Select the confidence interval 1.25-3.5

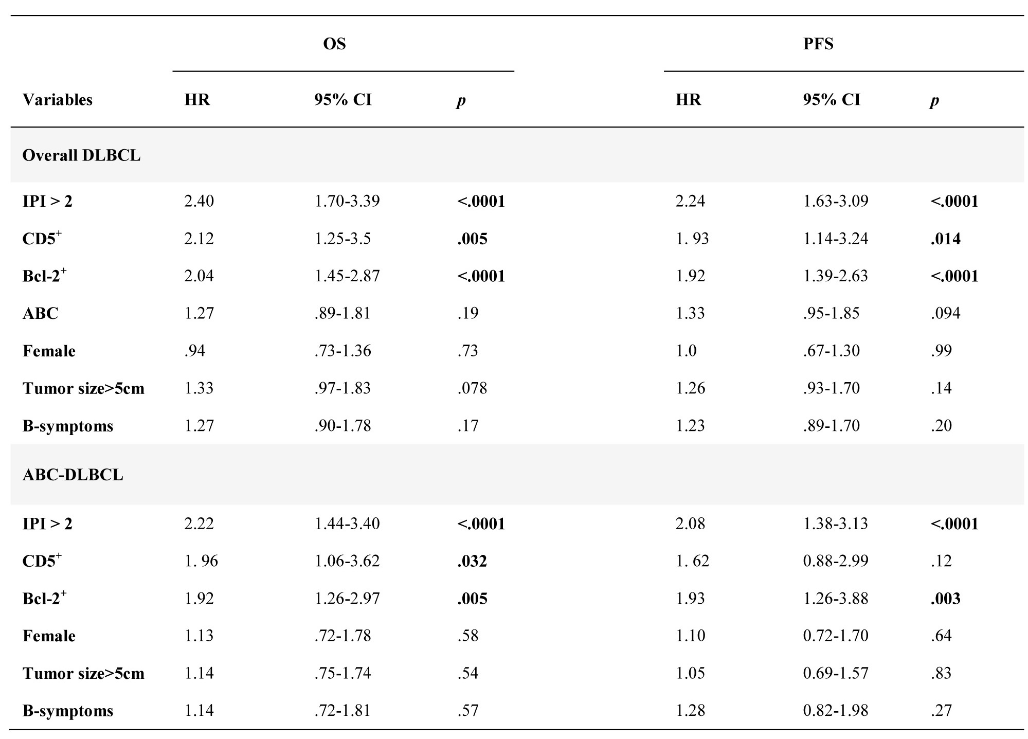(342, 239)
